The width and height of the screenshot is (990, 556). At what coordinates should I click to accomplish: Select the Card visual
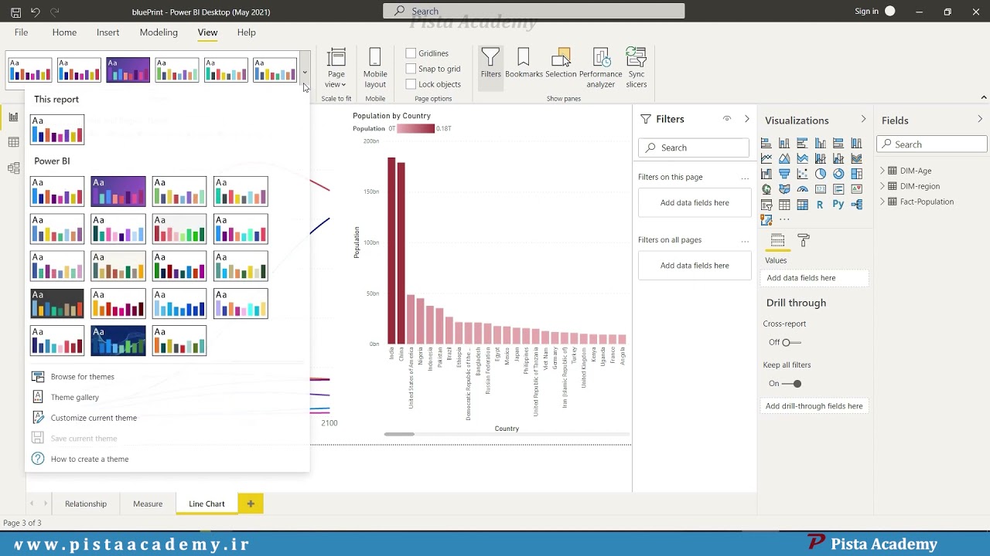pos(821,189)
